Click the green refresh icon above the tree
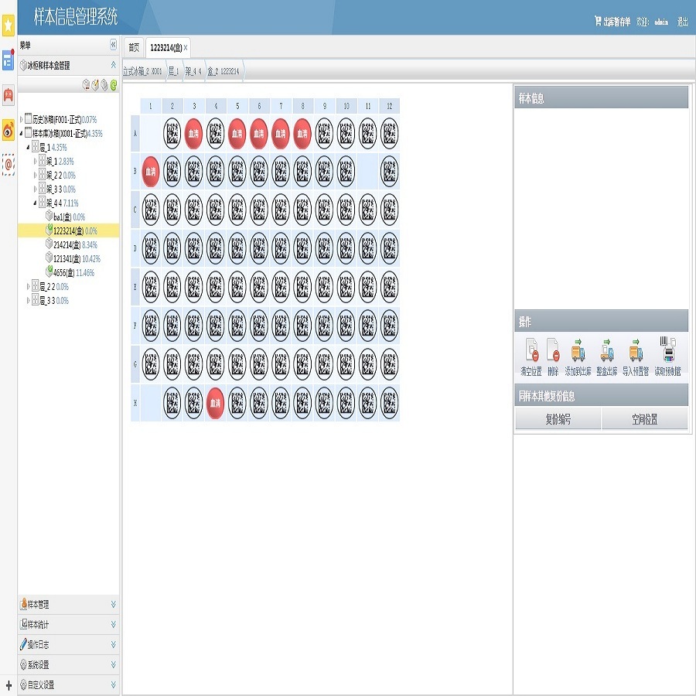The height and width of the screenshot is (696, 696). [x=114, y=85]
